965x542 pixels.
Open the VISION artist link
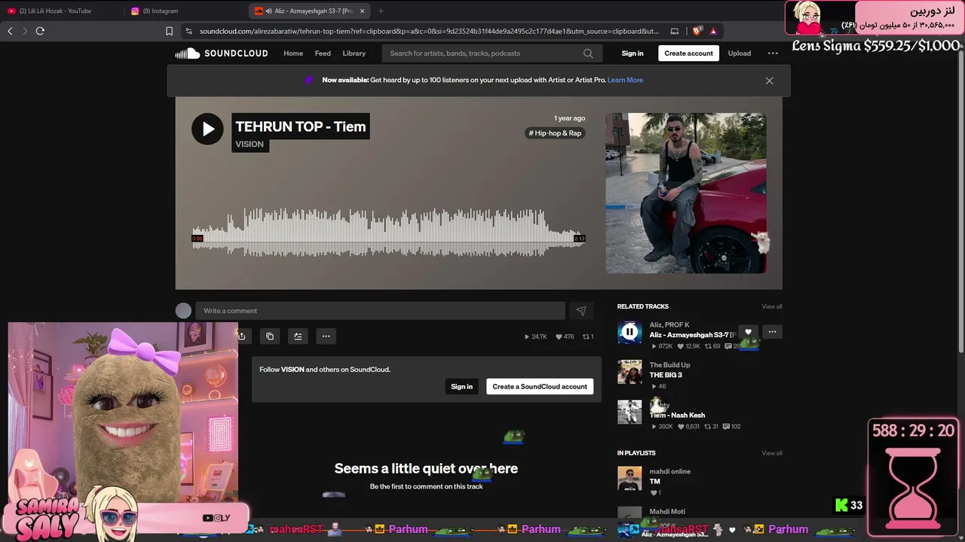click(250, 145)
